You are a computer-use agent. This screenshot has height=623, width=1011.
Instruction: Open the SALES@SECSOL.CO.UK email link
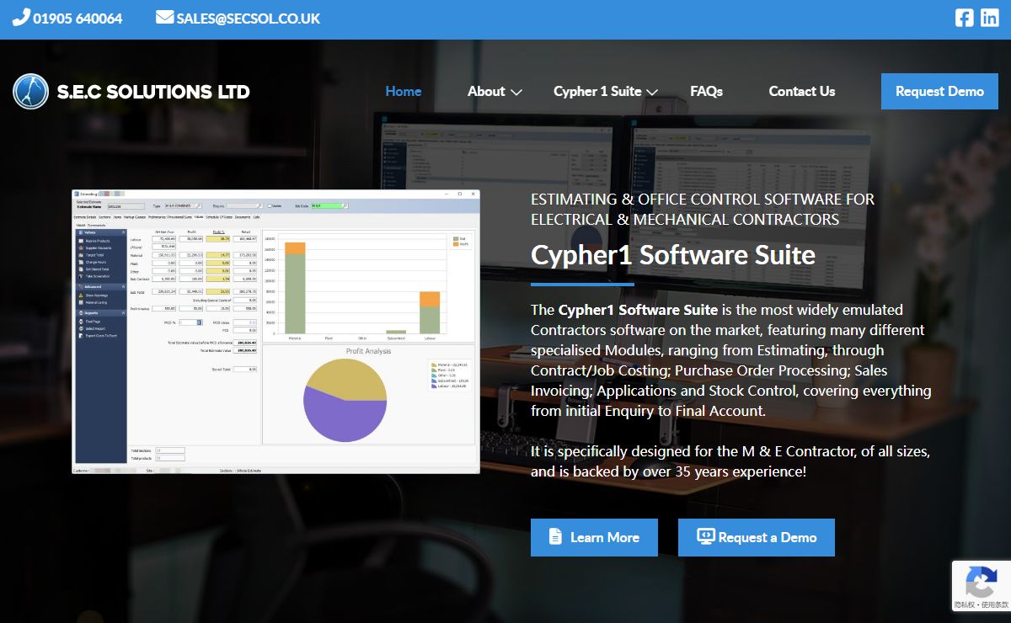(x=249, y=19)
